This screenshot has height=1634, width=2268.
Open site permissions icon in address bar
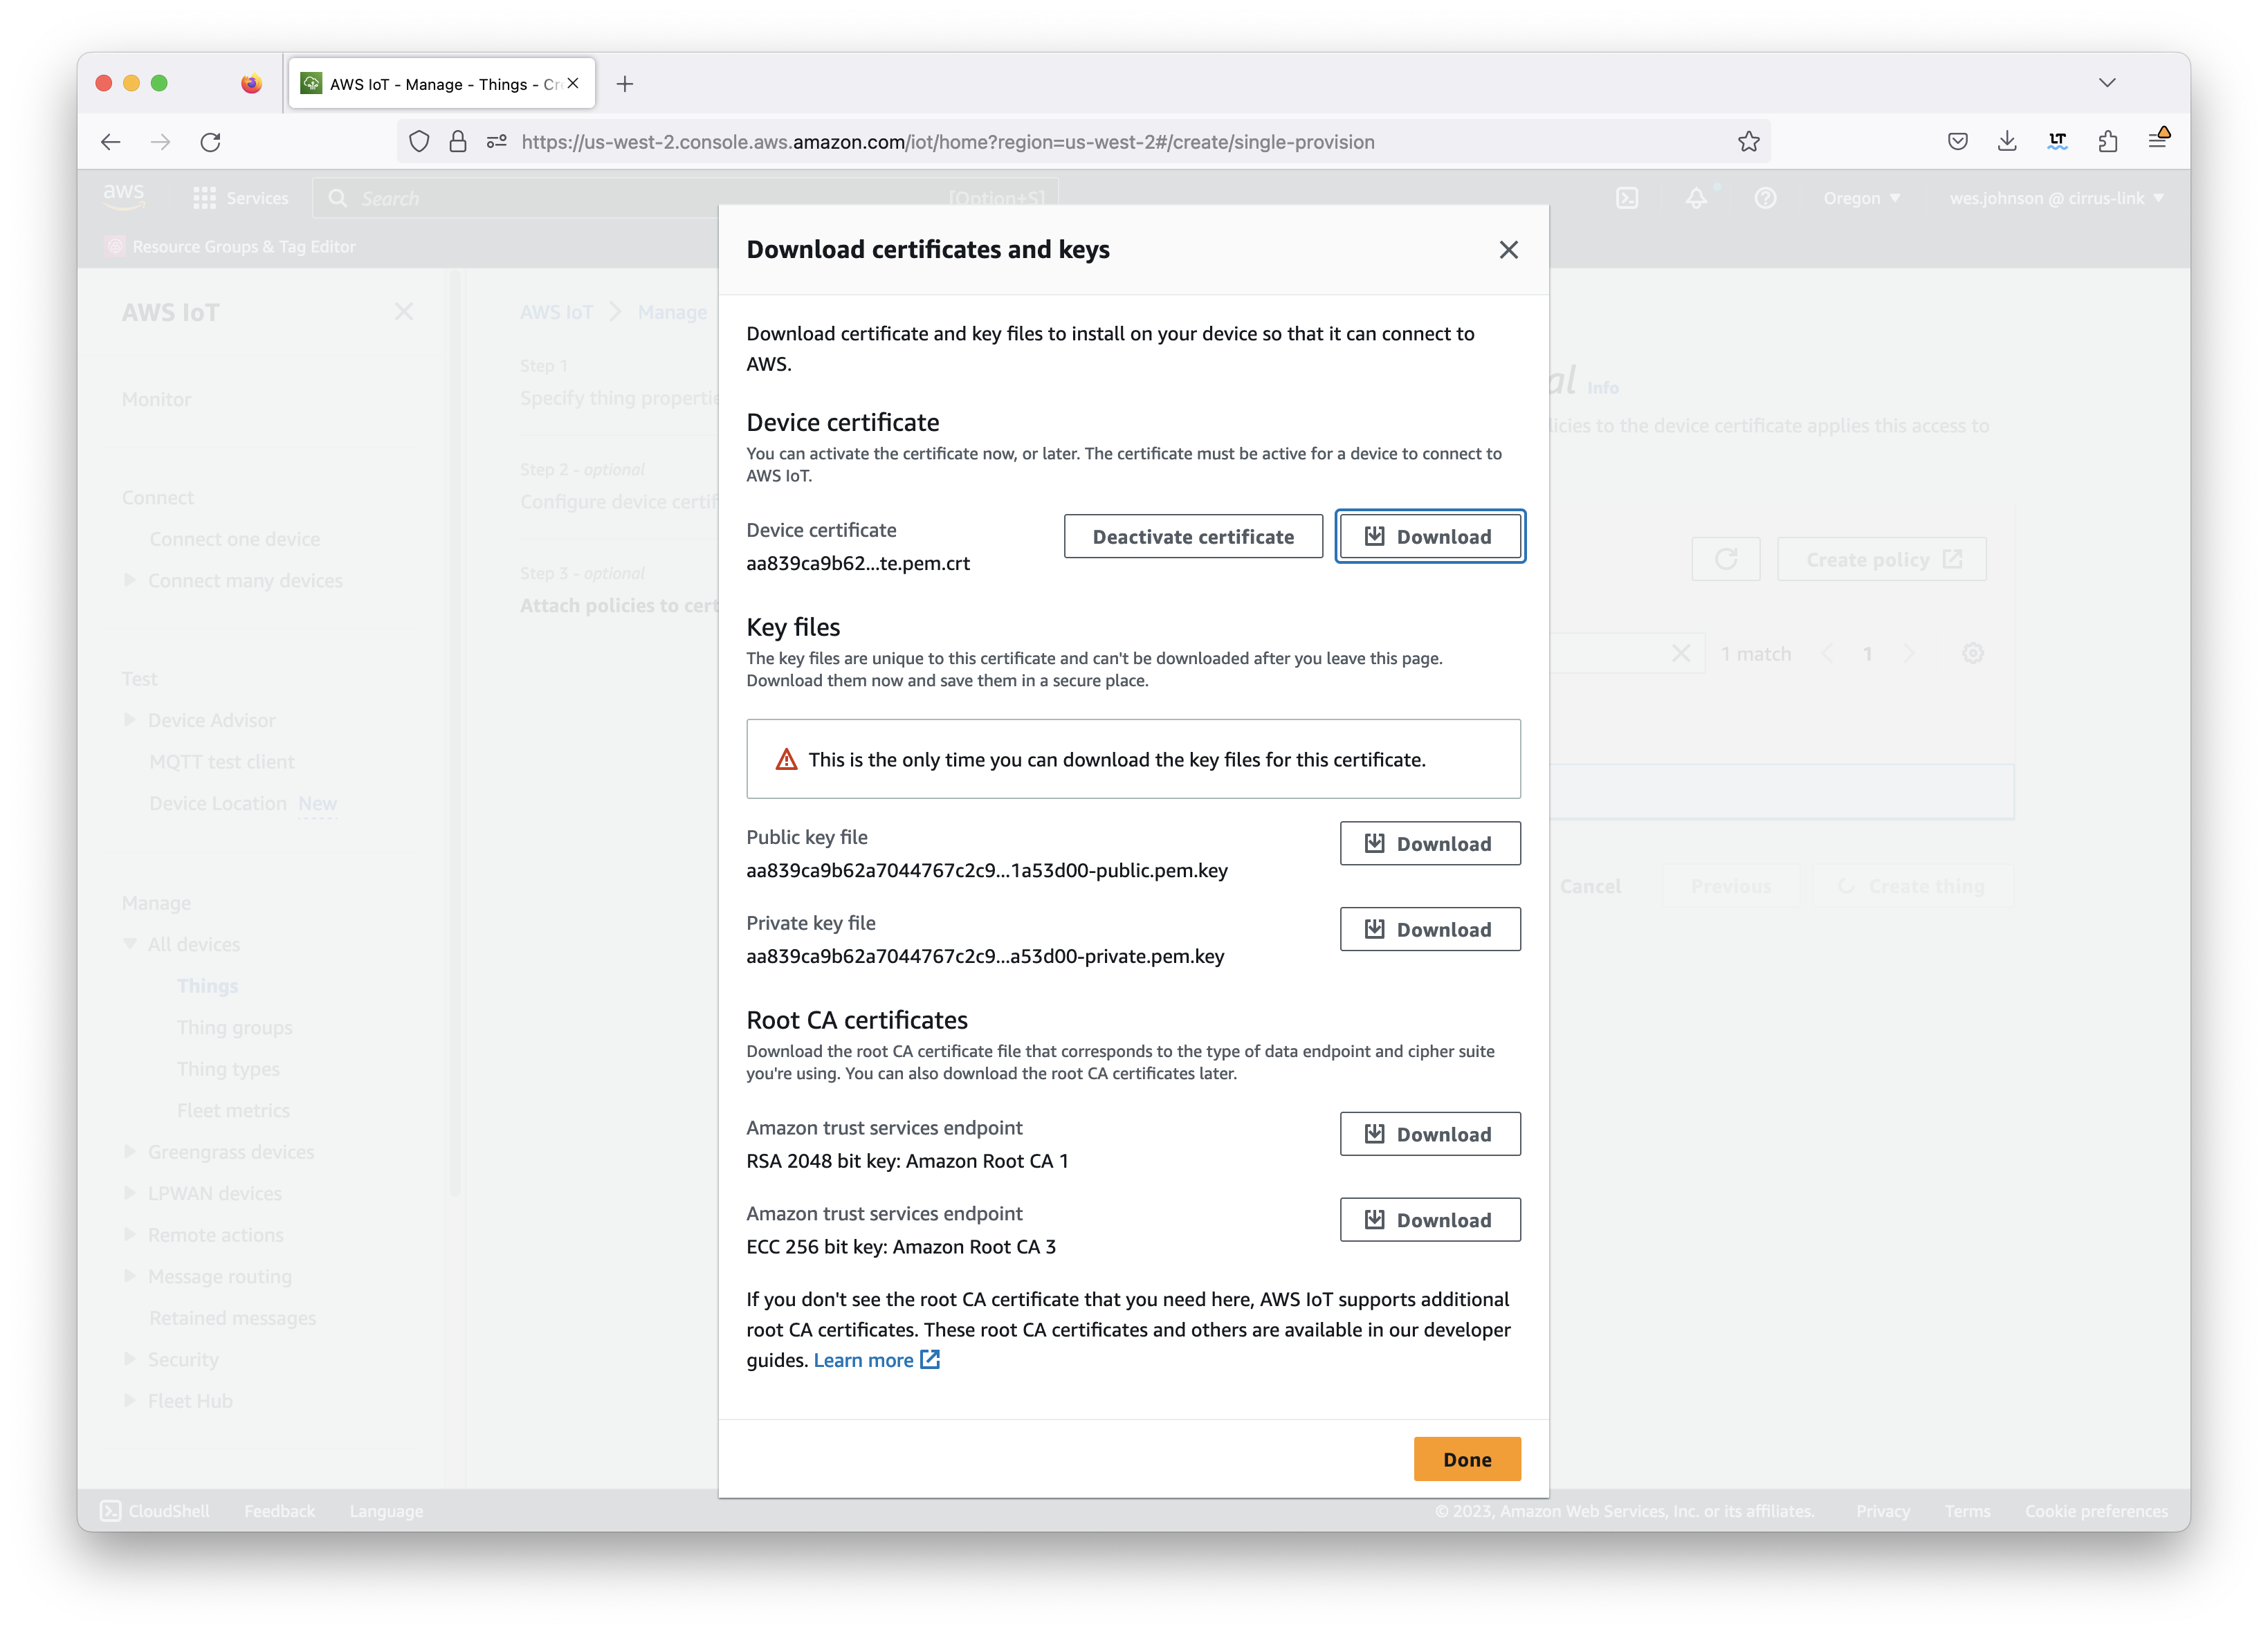pyautogui.click(x=496, y=142)
